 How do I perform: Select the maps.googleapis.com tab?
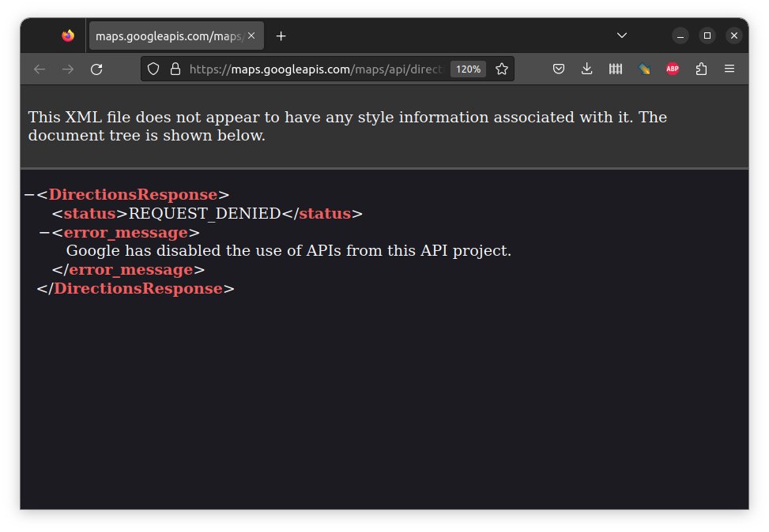click(176, 36)
